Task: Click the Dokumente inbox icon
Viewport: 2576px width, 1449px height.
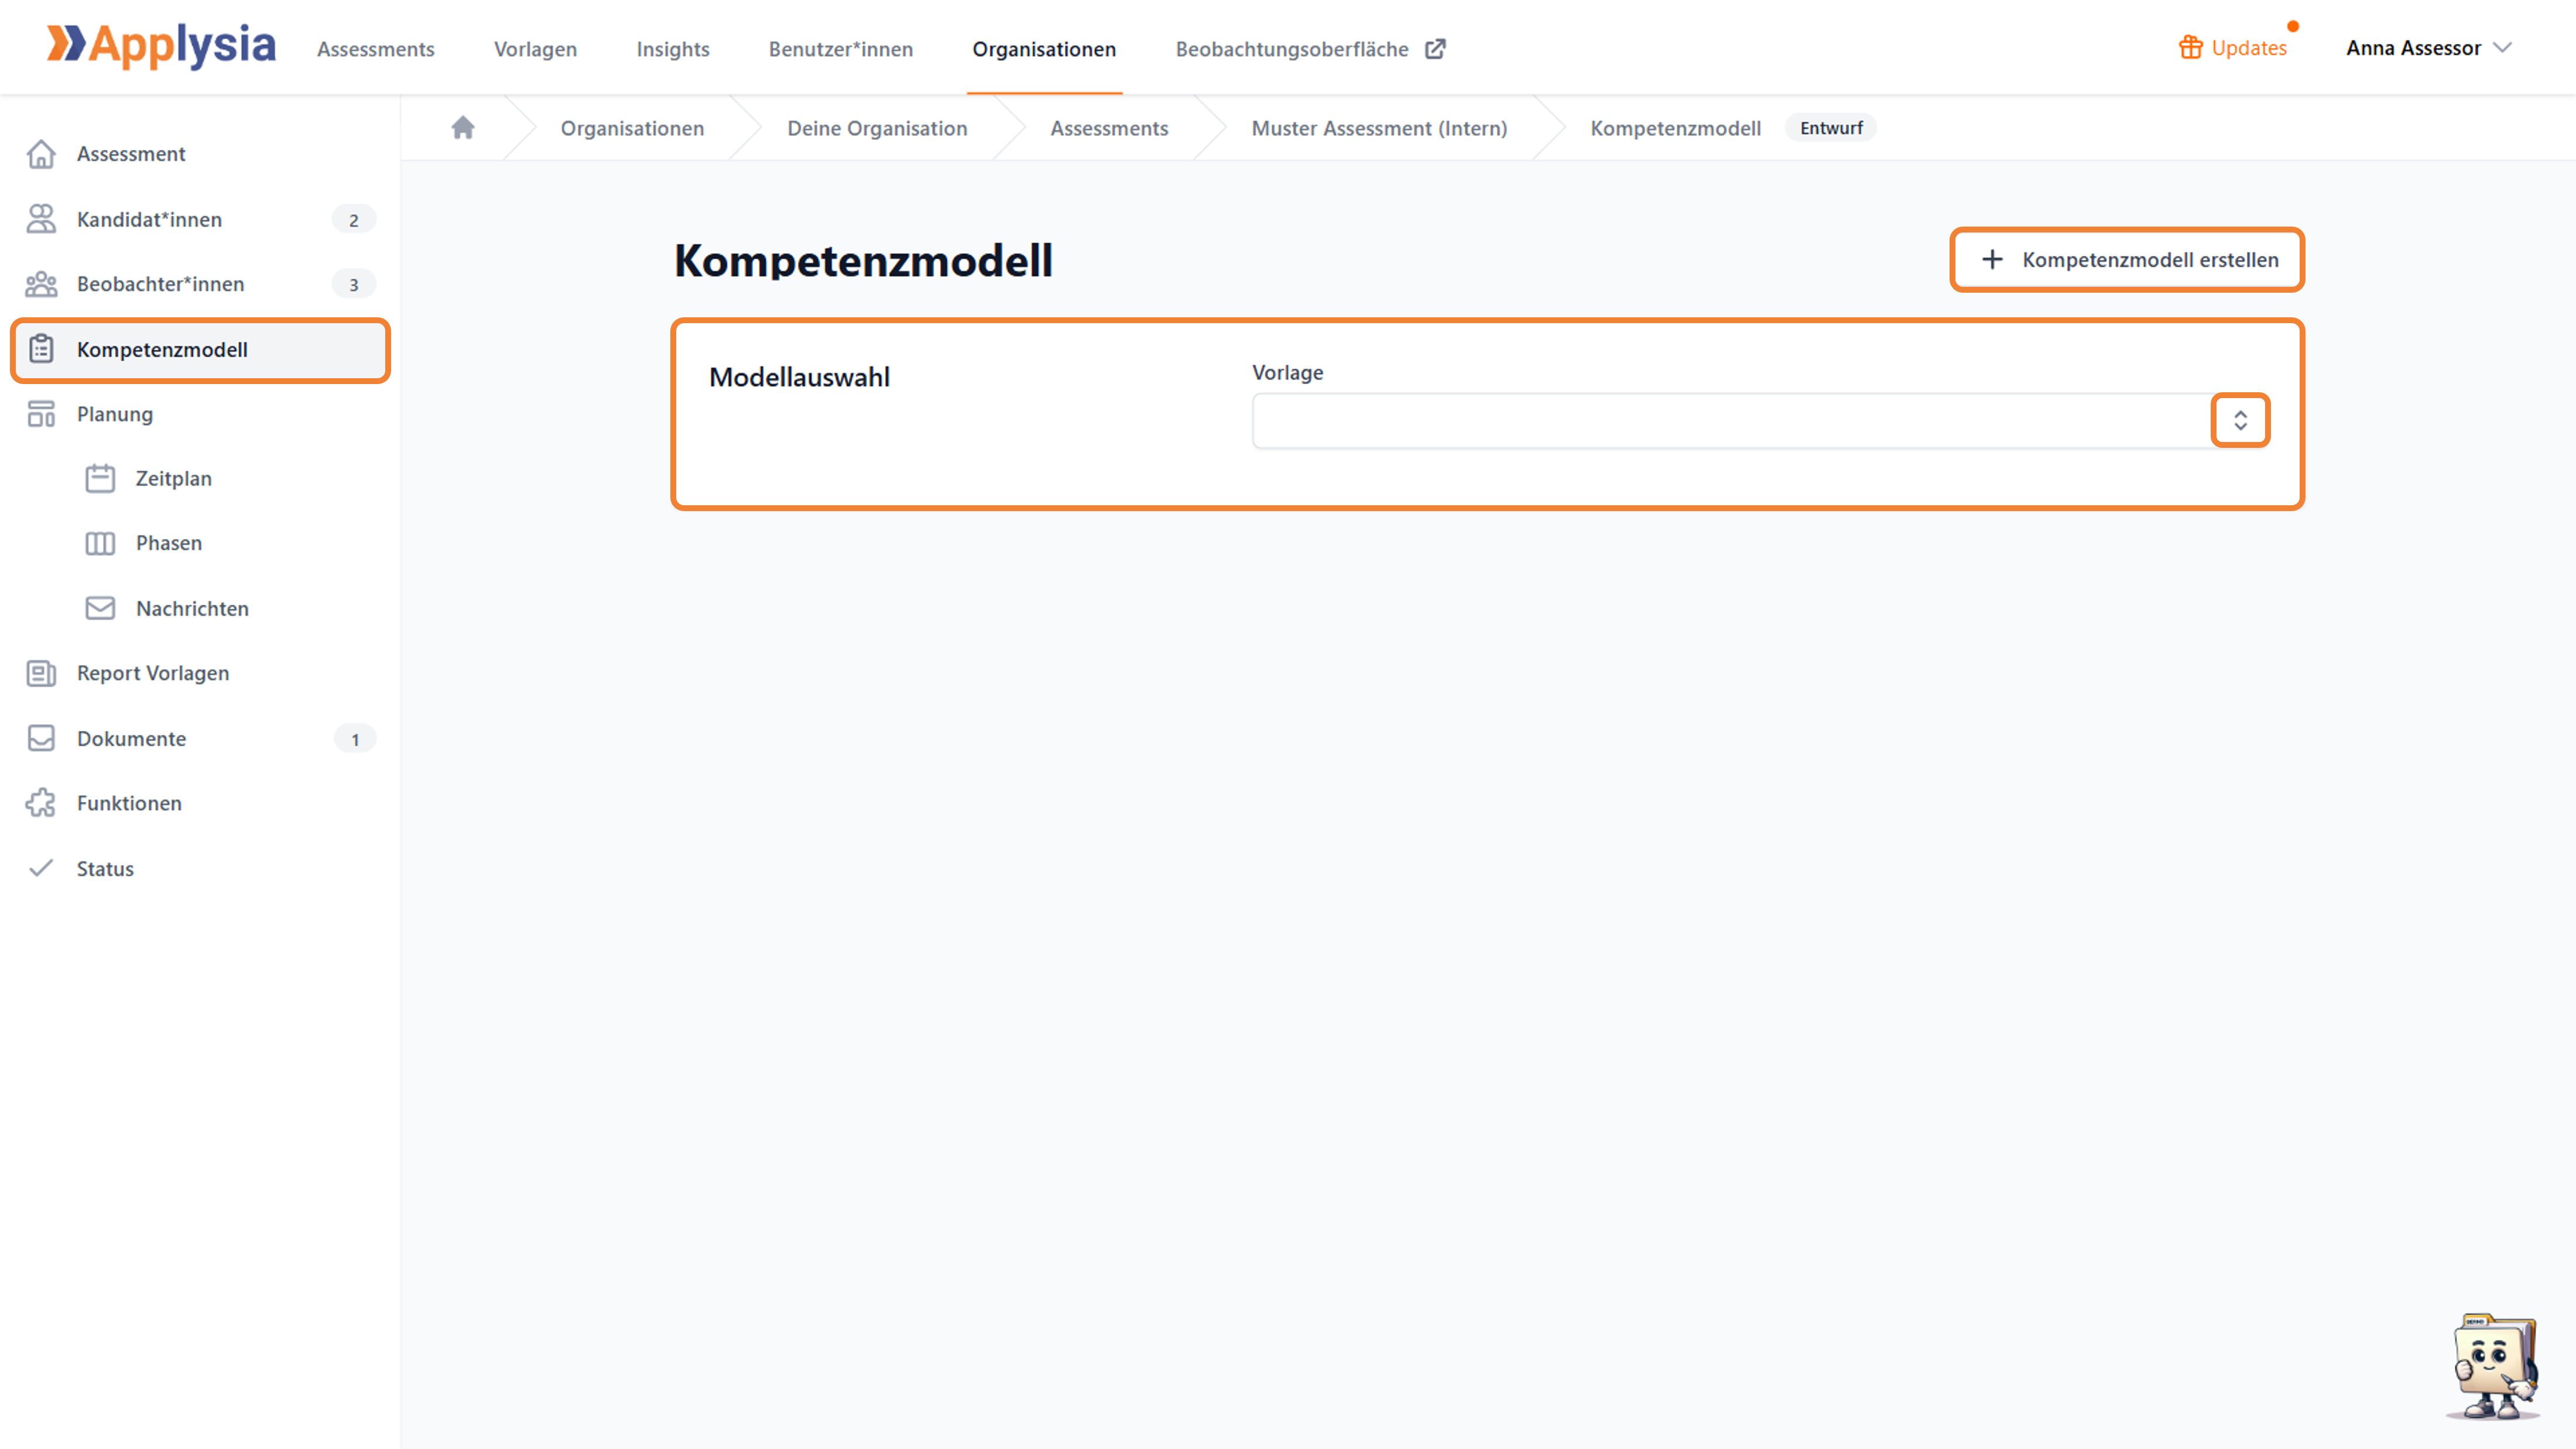Action: (x=41, y=738)
